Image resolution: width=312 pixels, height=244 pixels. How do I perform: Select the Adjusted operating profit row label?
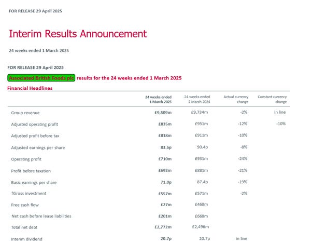pyautogui.click(x=35, y=124)
